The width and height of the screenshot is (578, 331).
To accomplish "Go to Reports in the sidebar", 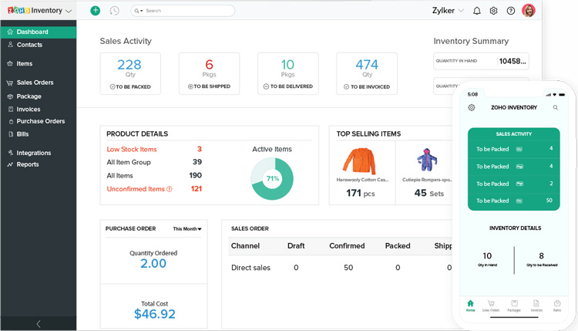I will [28, 164].
